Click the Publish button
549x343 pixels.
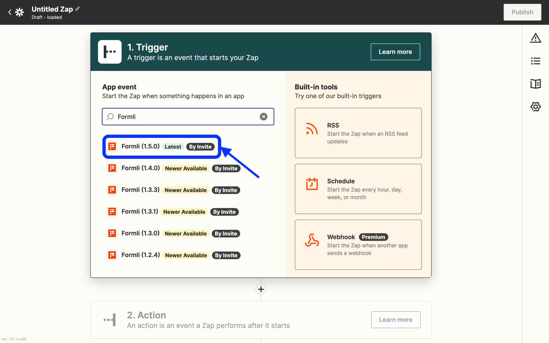522,12
